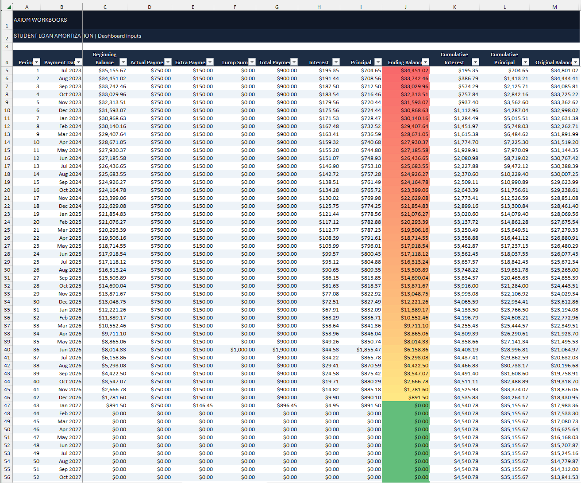Open the Payment Date filter dropdown

78,62
